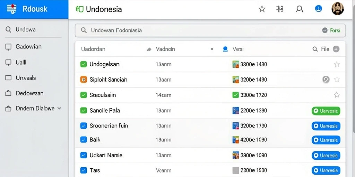Click the green Uarvesie button for Sancile Pala
The height and width of the screenshot is (177, 355).
tap(326, 111)
